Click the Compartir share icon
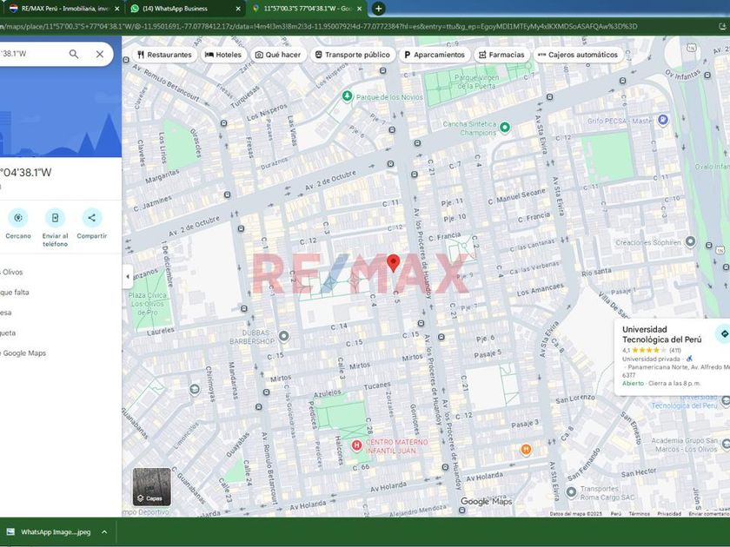 pyautogui.click(x=92, y=218)
